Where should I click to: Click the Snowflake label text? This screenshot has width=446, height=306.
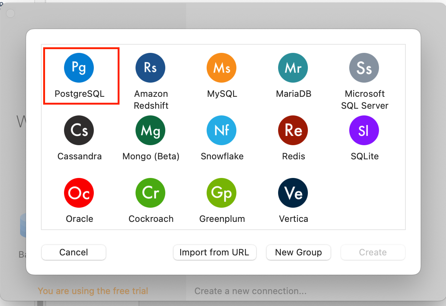(222, 156)
